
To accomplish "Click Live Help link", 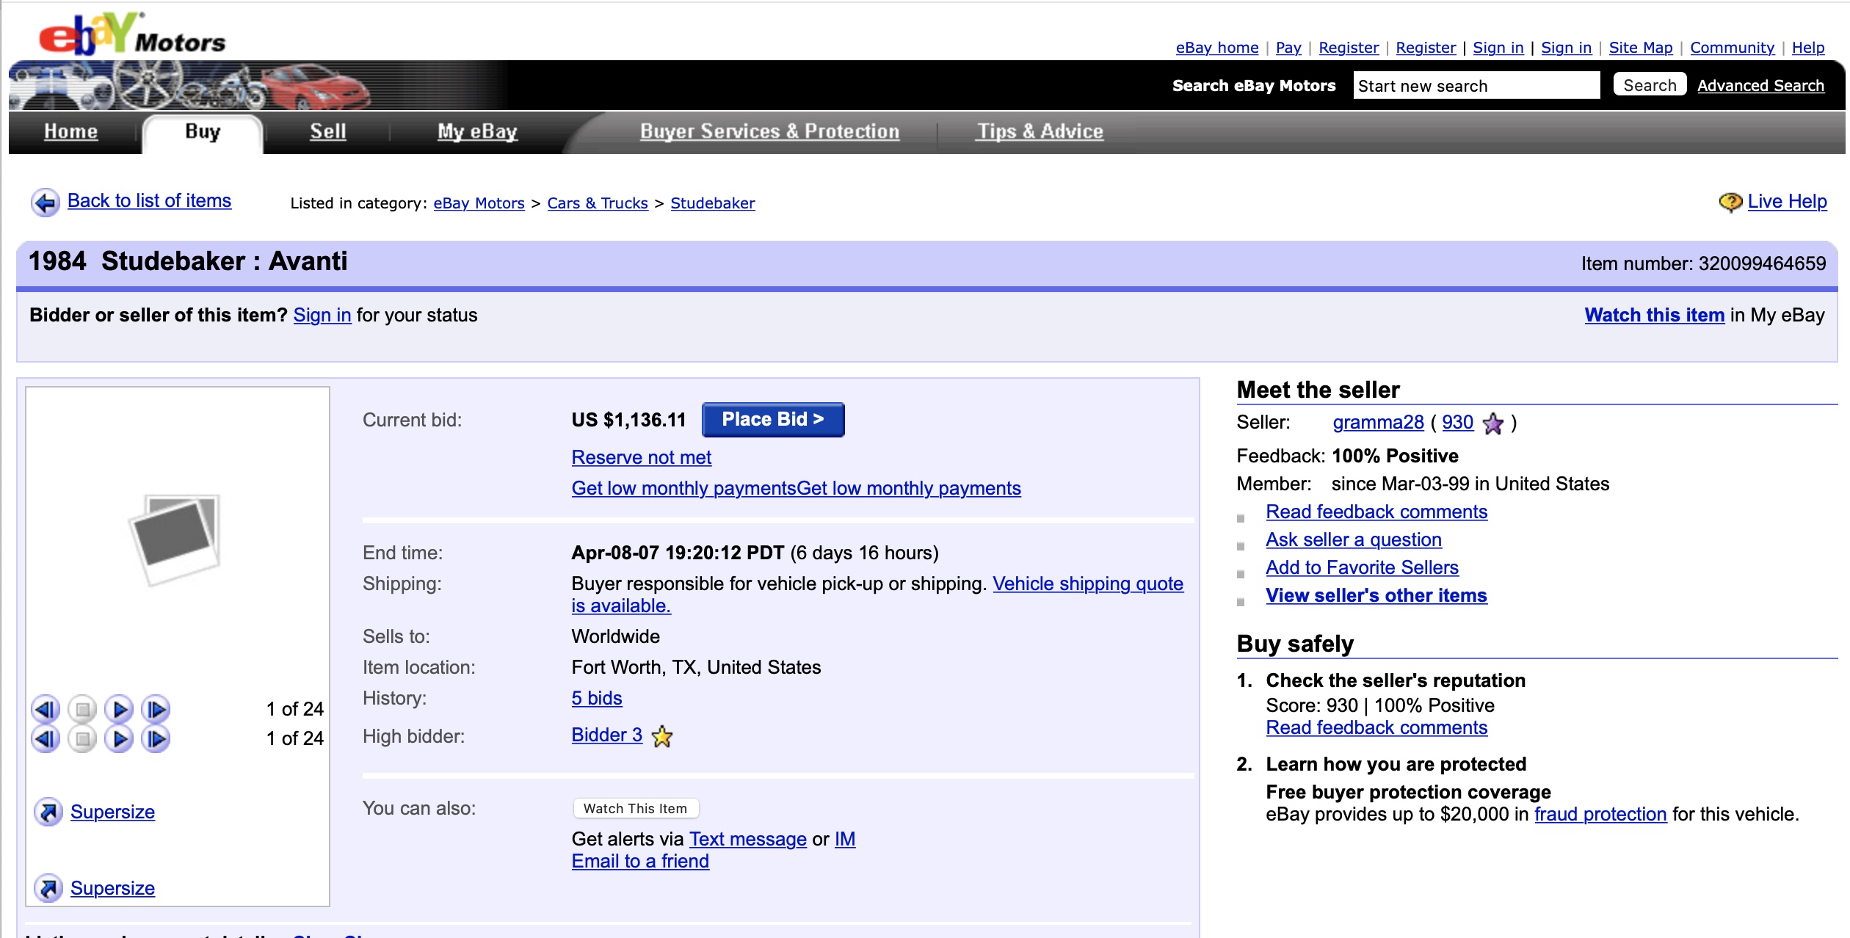I will click(1787, 201).
